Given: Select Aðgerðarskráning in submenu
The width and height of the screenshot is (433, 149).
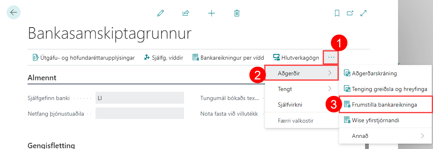Looking at the screenshot, I should [x=385, y=73].
